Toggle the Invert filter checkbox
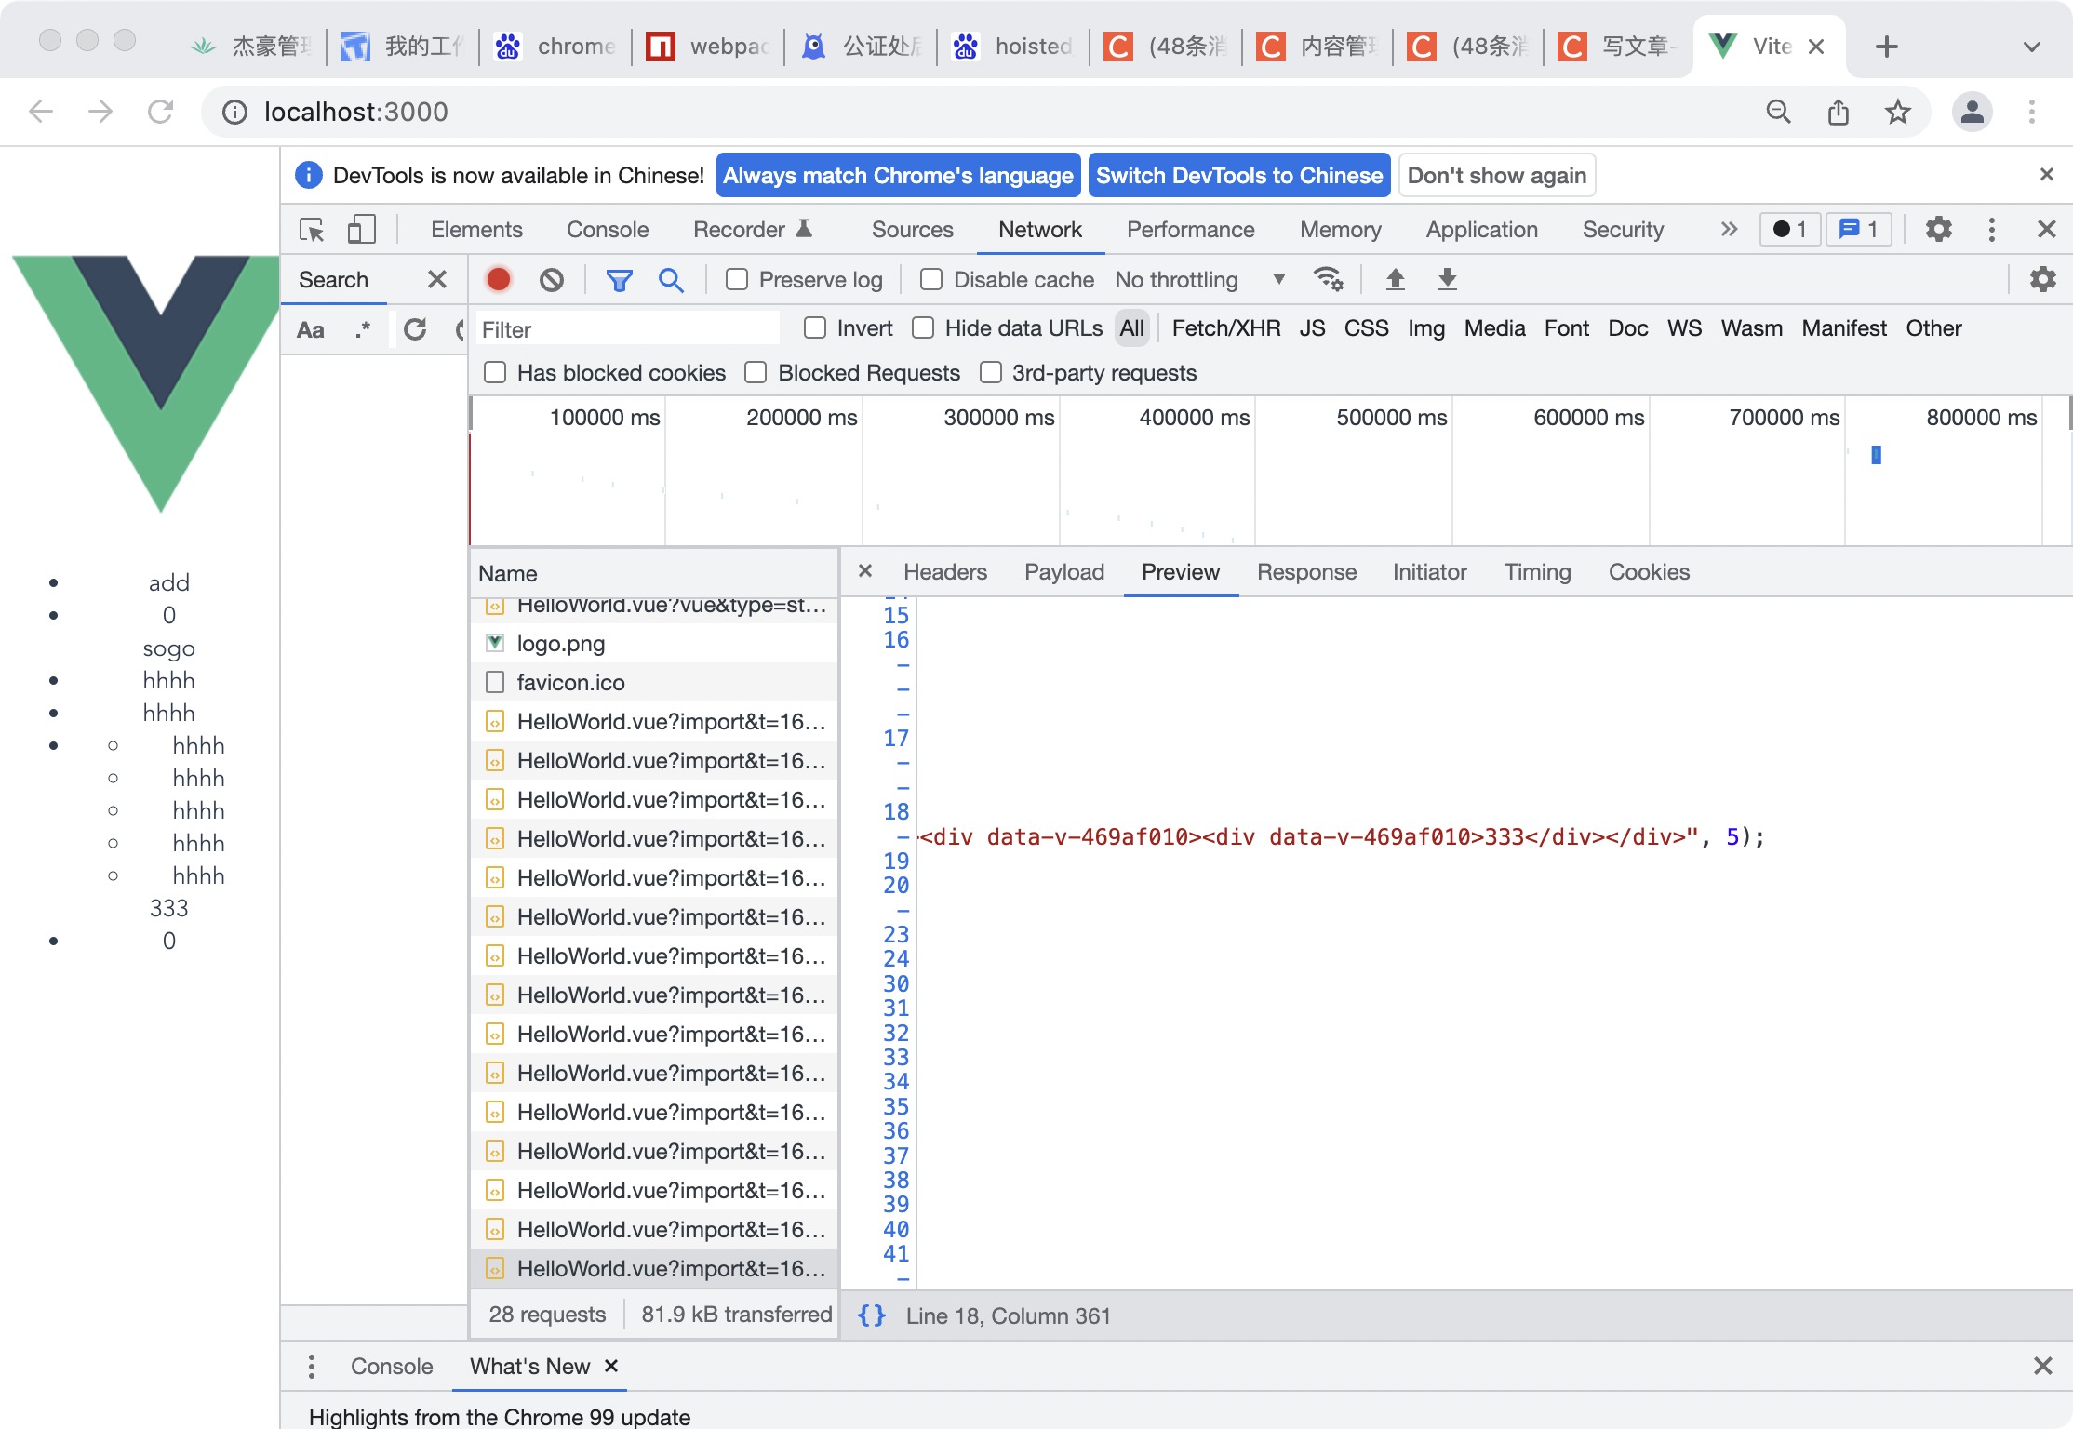The image size is (2073, 1429). (813, 327)
